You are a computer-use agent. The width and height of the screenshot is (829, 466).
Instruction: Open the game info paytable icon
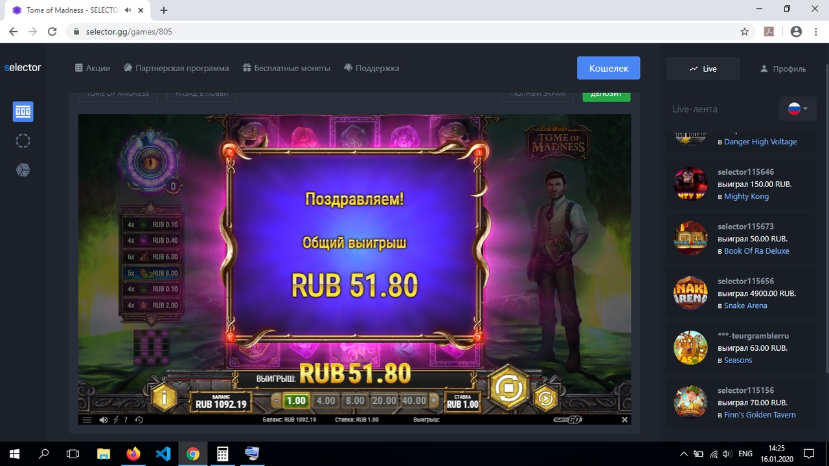pos(164,398)
